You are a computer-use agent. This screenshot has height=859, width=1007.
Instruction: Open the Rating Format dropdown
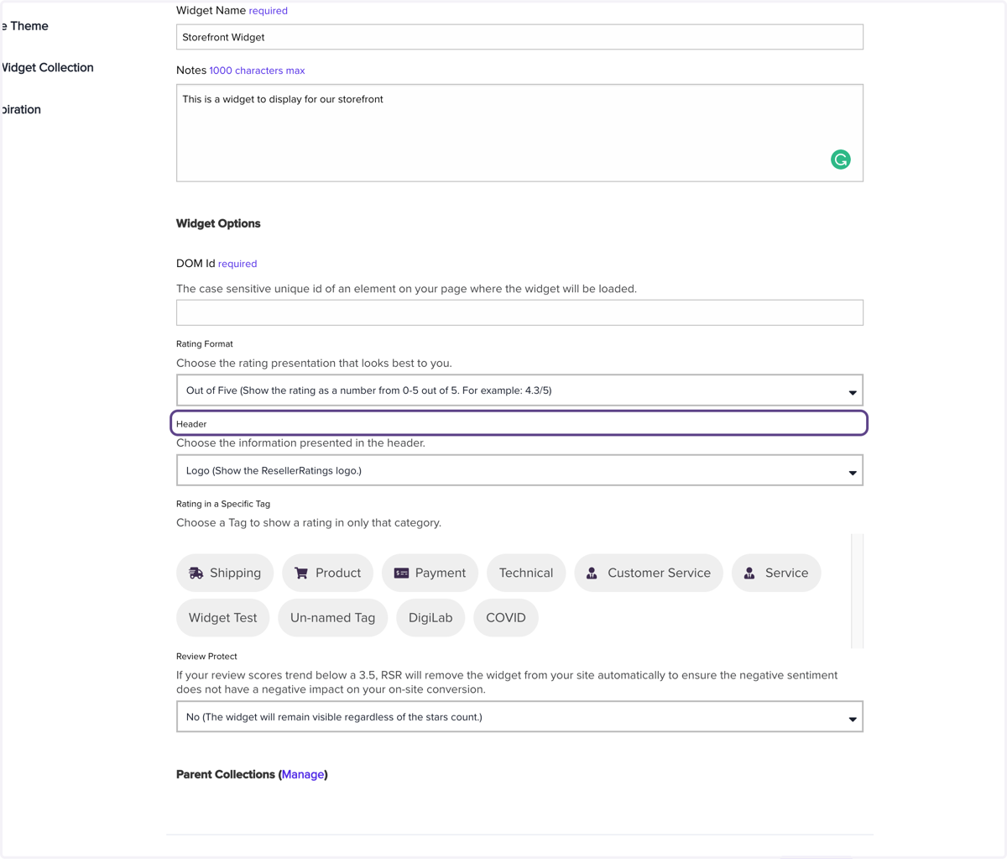tap(519, 390)
